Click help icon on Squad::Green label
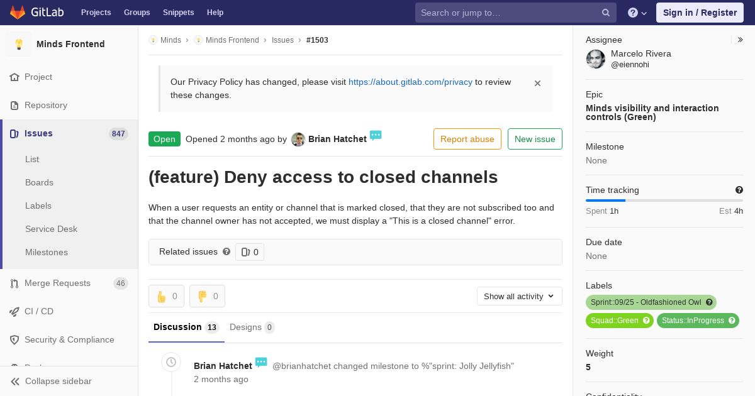The image size is (755, 396). tap(647, 321)
